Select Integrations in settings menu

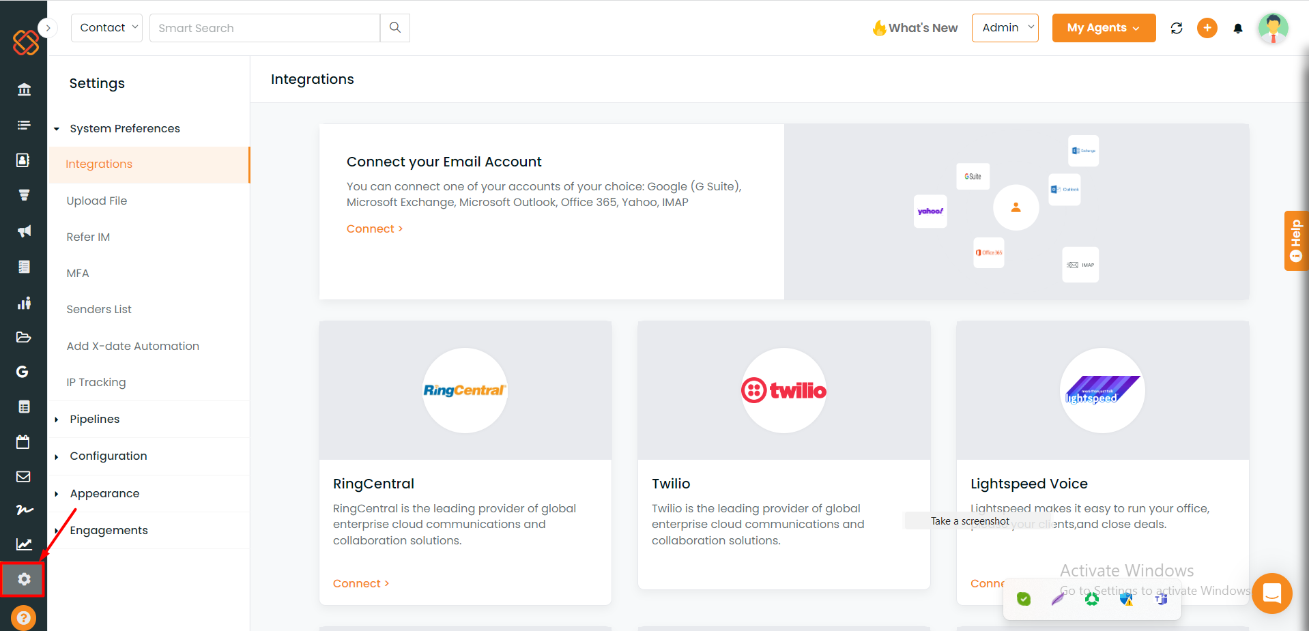coord(149,164)
